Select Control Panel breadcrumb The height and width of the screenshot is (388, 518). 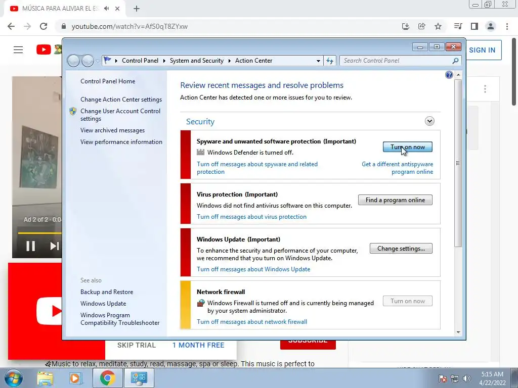coord(140,61)
